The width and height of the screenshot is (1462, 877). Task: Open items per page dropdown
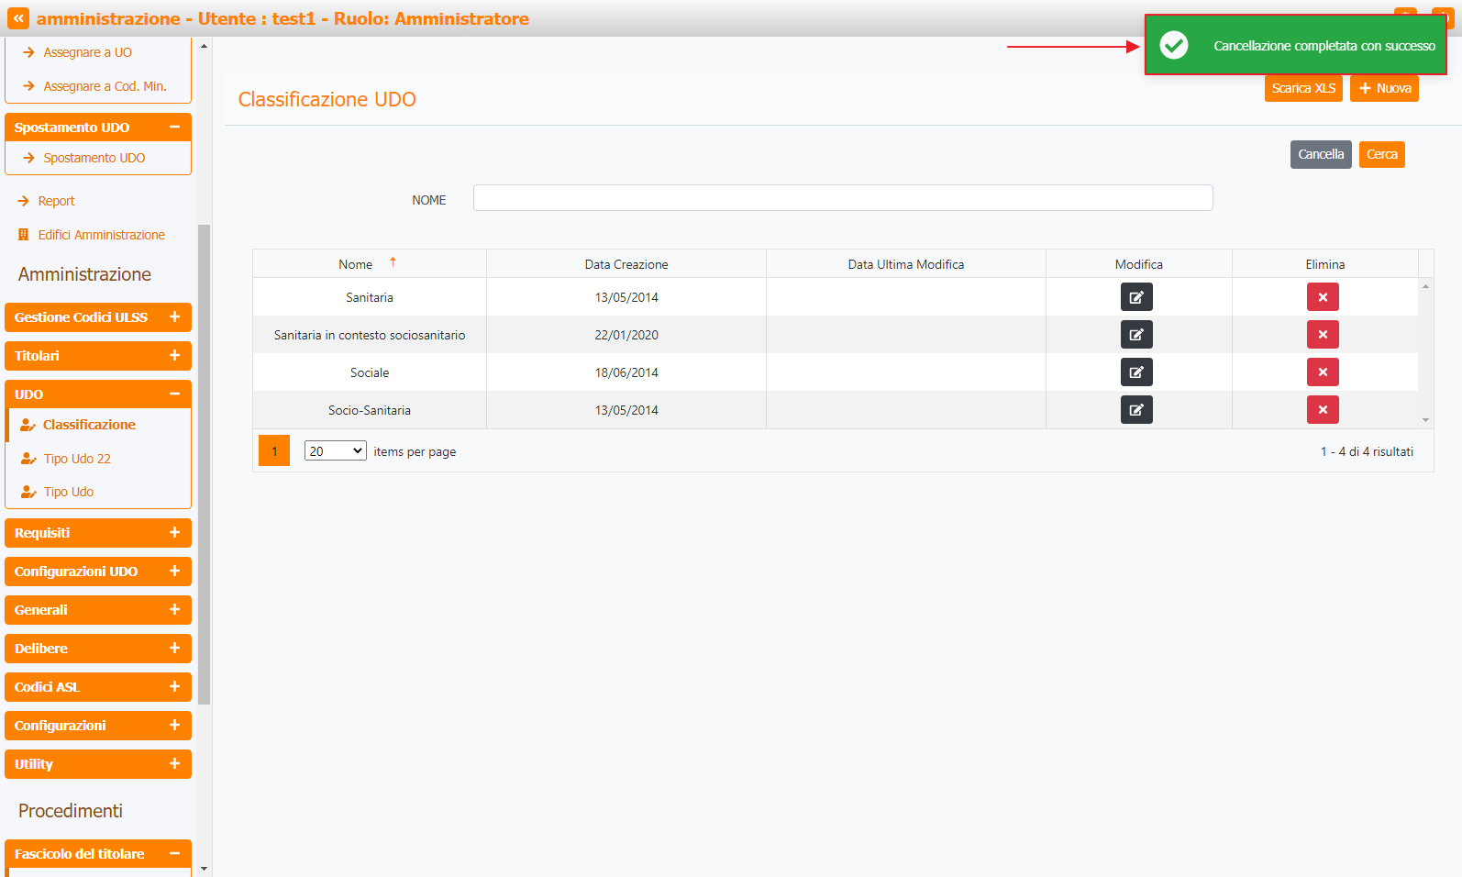point(335,451)
